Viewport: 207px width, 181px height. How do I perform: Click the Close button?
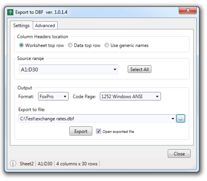pos(179,154)
